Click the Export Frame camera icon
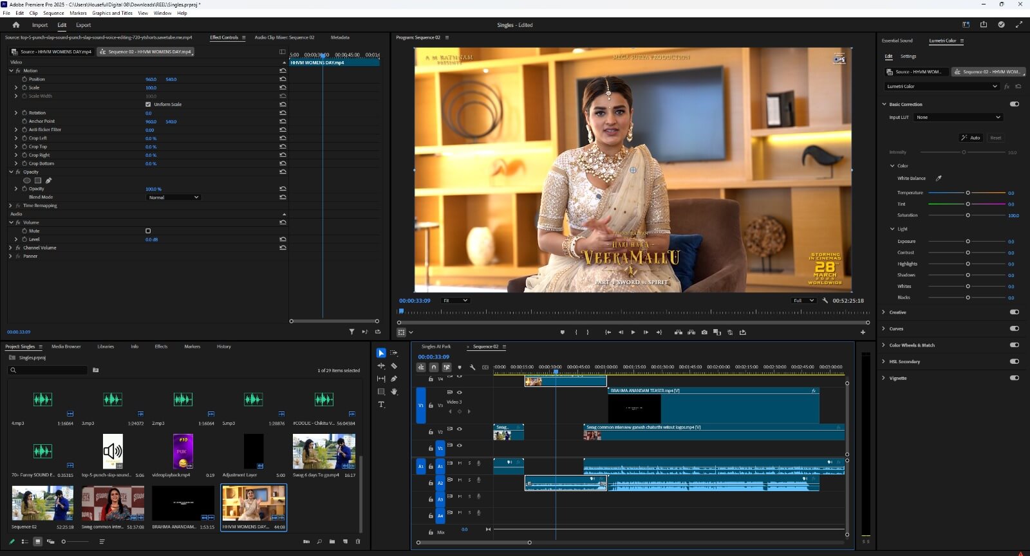The height and width of the screenshot is (556, 1030). pyautogui.click(x=704, y=332)
